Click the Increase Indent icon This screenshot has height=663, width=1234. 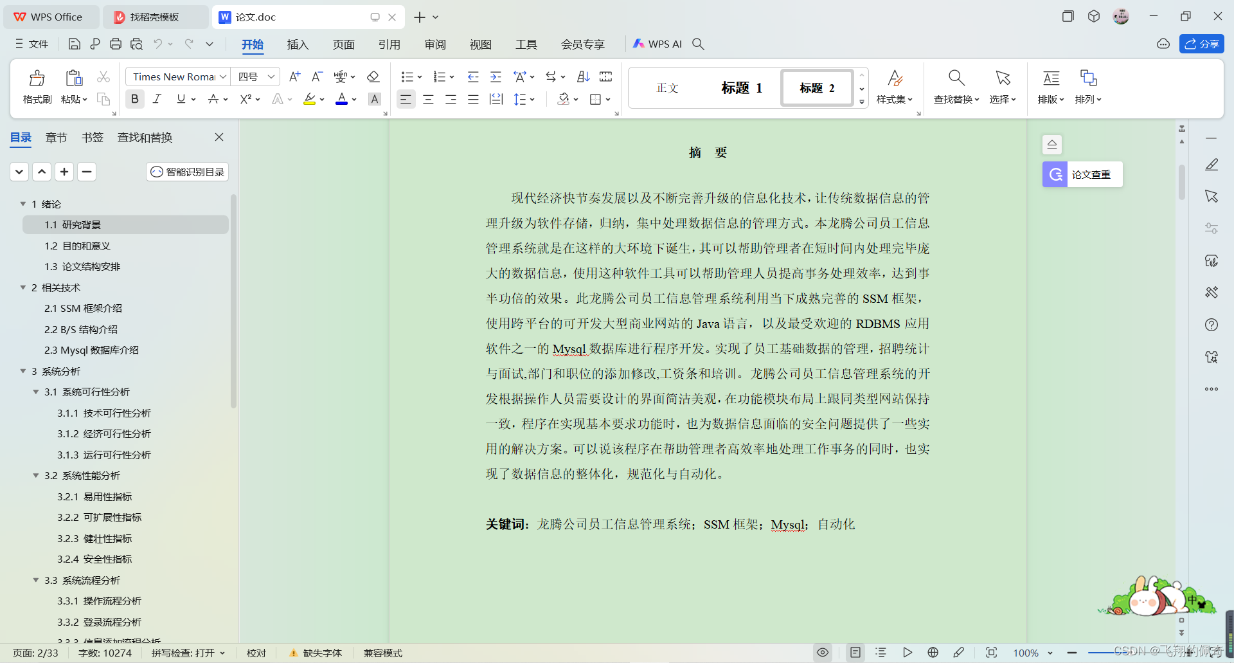point(496,77)
